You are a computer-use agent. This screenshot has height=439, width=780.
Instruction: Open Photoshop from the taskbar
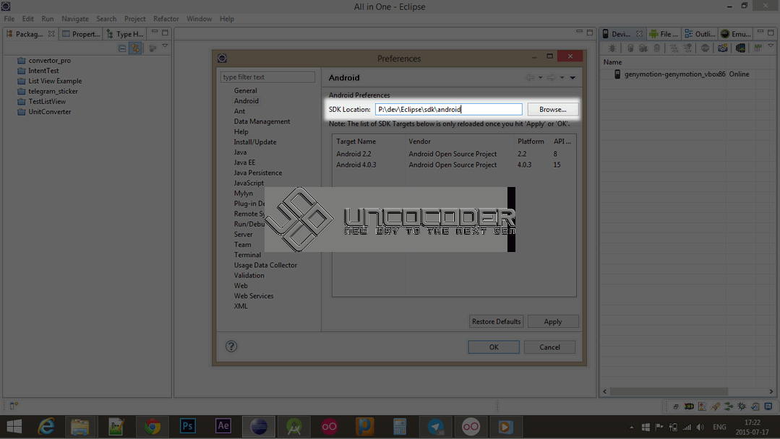click(x=187, y=427)
